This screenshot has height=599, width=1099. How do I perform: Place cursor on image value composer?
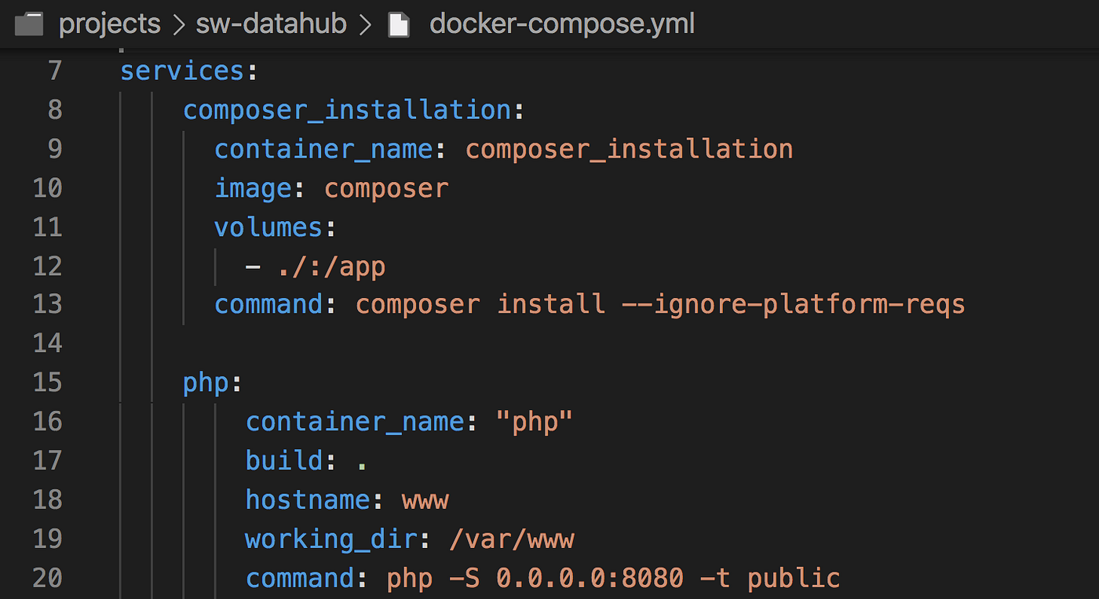(386, 189)
